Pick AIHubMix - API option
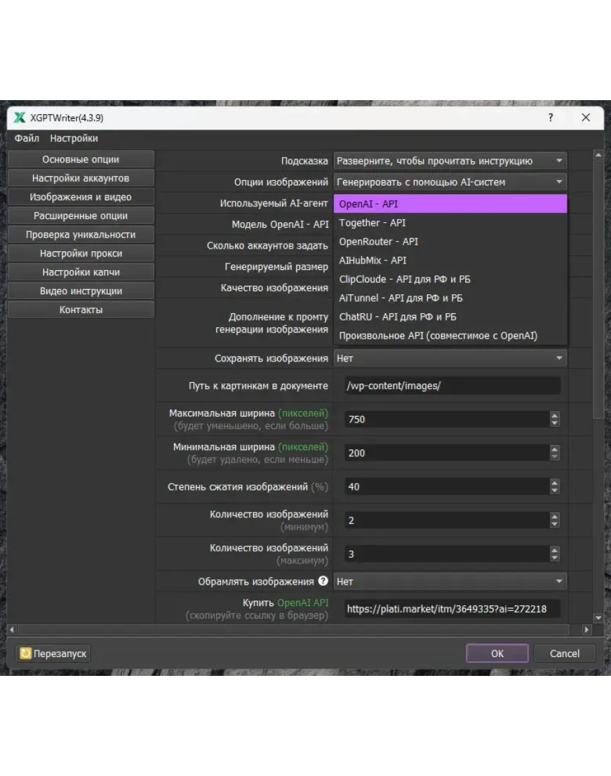This screenshot has width=611, height=776. pos(451,260)
